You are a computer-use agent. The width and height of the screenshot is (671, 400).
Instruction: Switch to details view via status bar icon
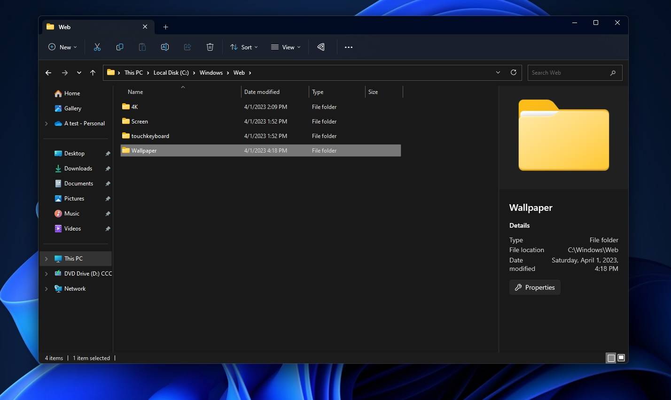pos(610,358)
